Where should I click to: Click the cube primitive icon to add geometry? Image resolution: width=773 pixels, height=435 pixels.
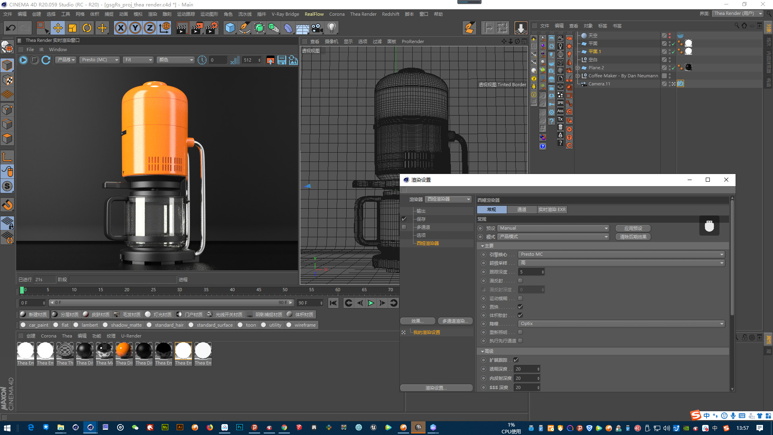click(x=230, y=28)
